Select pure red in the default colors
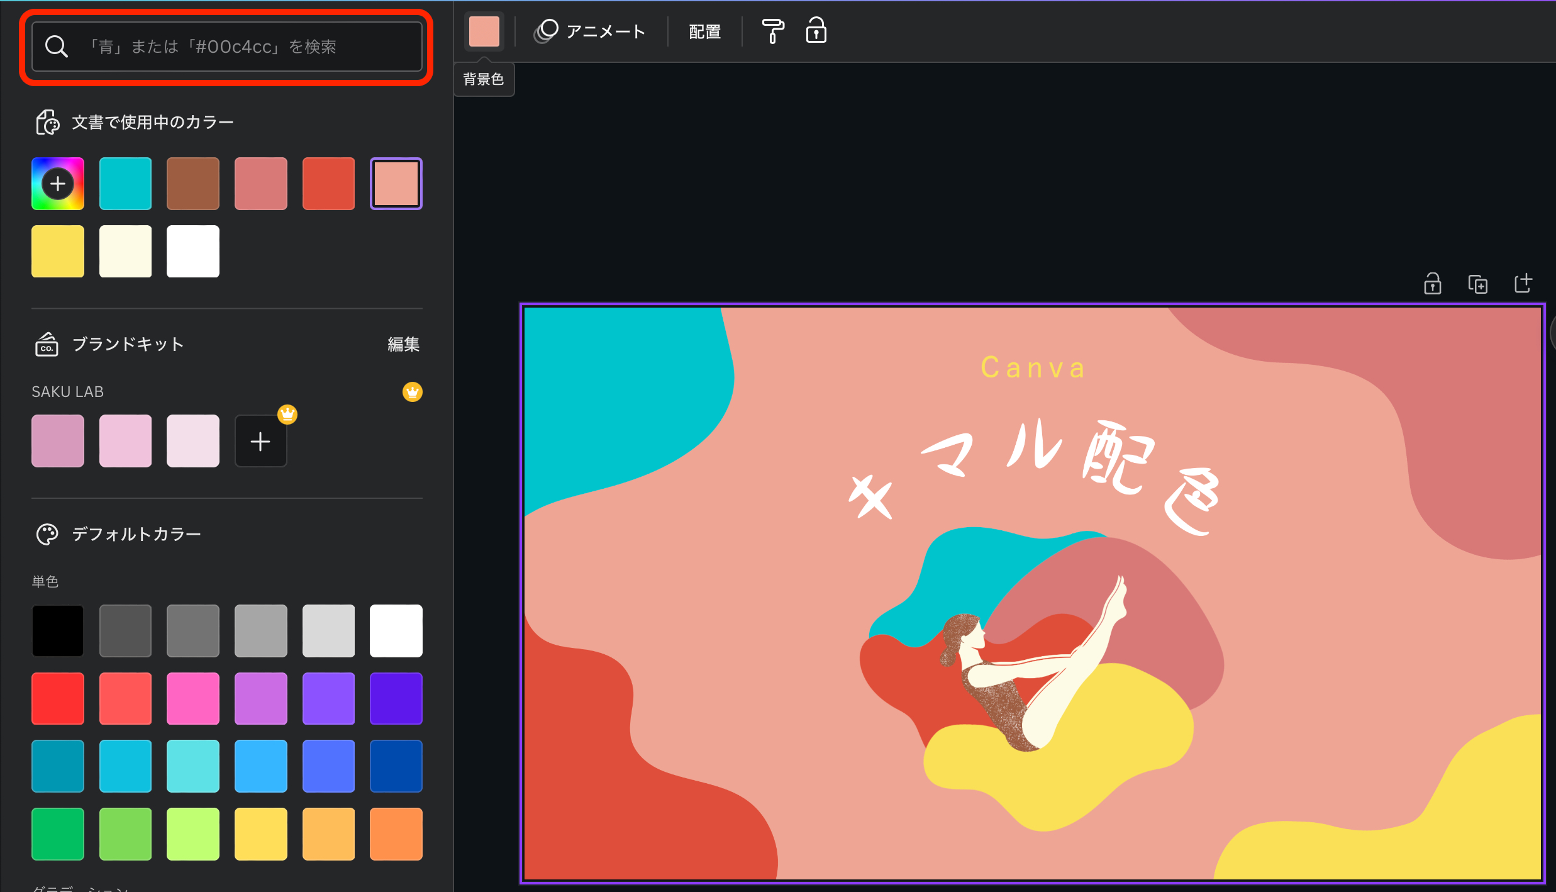The height and width of the screenshot is (892, 1556). pos(58,699)
